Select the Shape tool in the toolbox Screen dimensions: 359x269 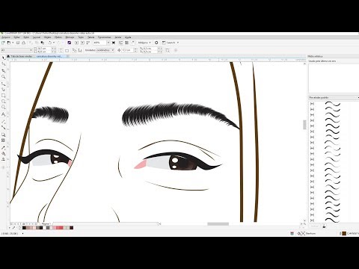[4, 64]
